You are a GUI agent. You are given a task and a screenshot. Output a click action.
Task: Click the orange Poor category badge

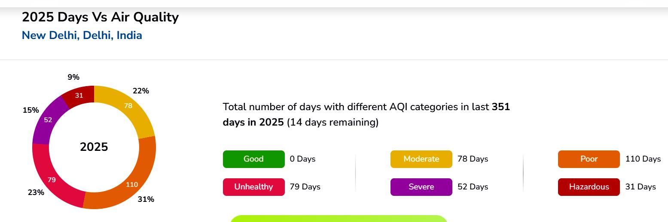pyautogui.click(x=589, y=159)
